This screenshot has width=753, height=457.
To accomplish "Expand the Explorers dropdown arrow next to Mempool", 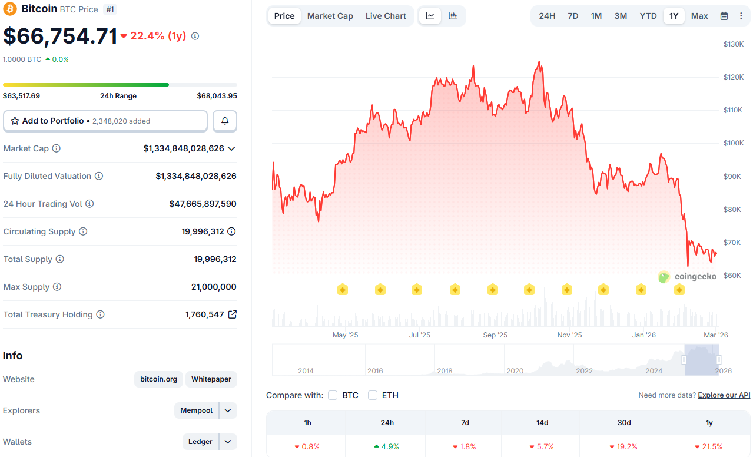I will coord(228,410).
